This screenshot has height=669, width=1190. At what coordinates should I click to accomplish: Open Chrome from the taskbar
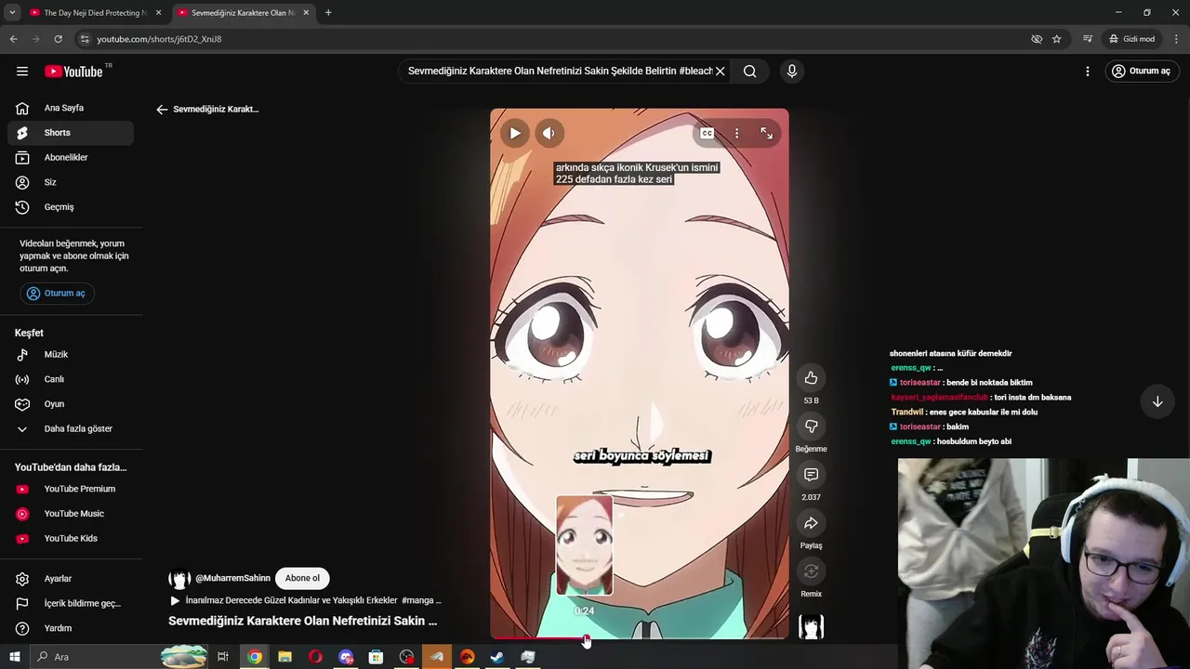tap(255, 657)
